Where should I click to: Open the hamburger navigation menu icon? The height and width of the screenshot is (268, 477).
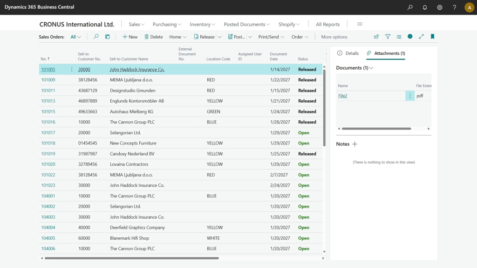tap(360, 24)
